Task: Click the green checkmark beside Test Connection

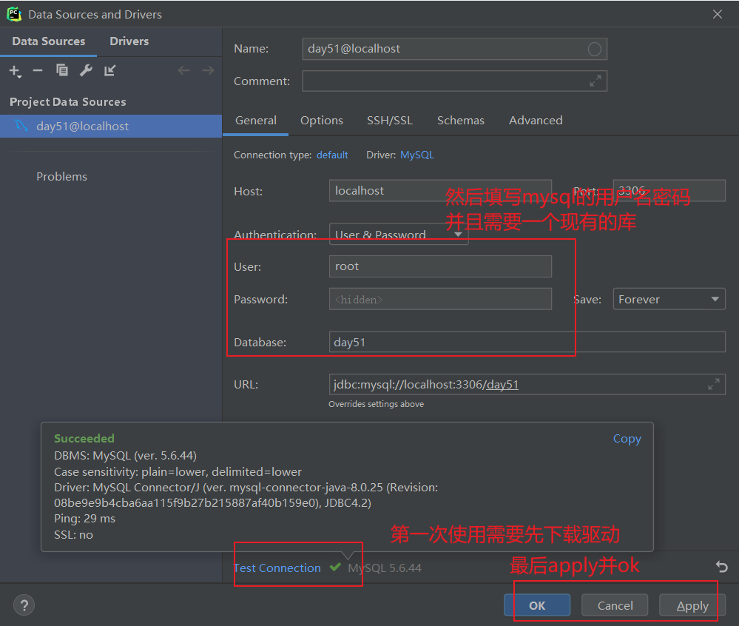Action: (335, 567)
